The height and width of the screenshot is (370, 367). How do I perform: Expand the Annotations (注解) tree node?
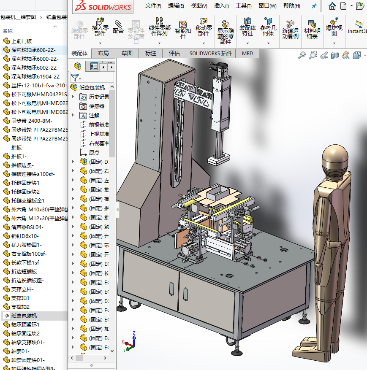click(x=73, y=116)
